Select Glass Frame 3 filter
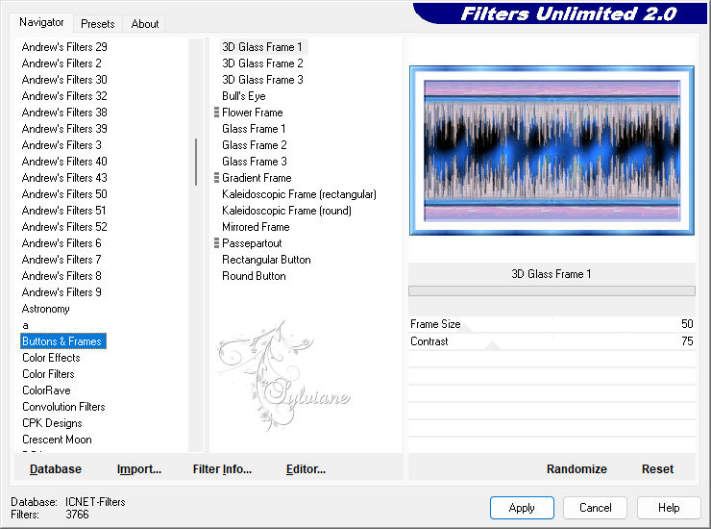The height and width of the screenshot is (529, 711). point(255,162)
